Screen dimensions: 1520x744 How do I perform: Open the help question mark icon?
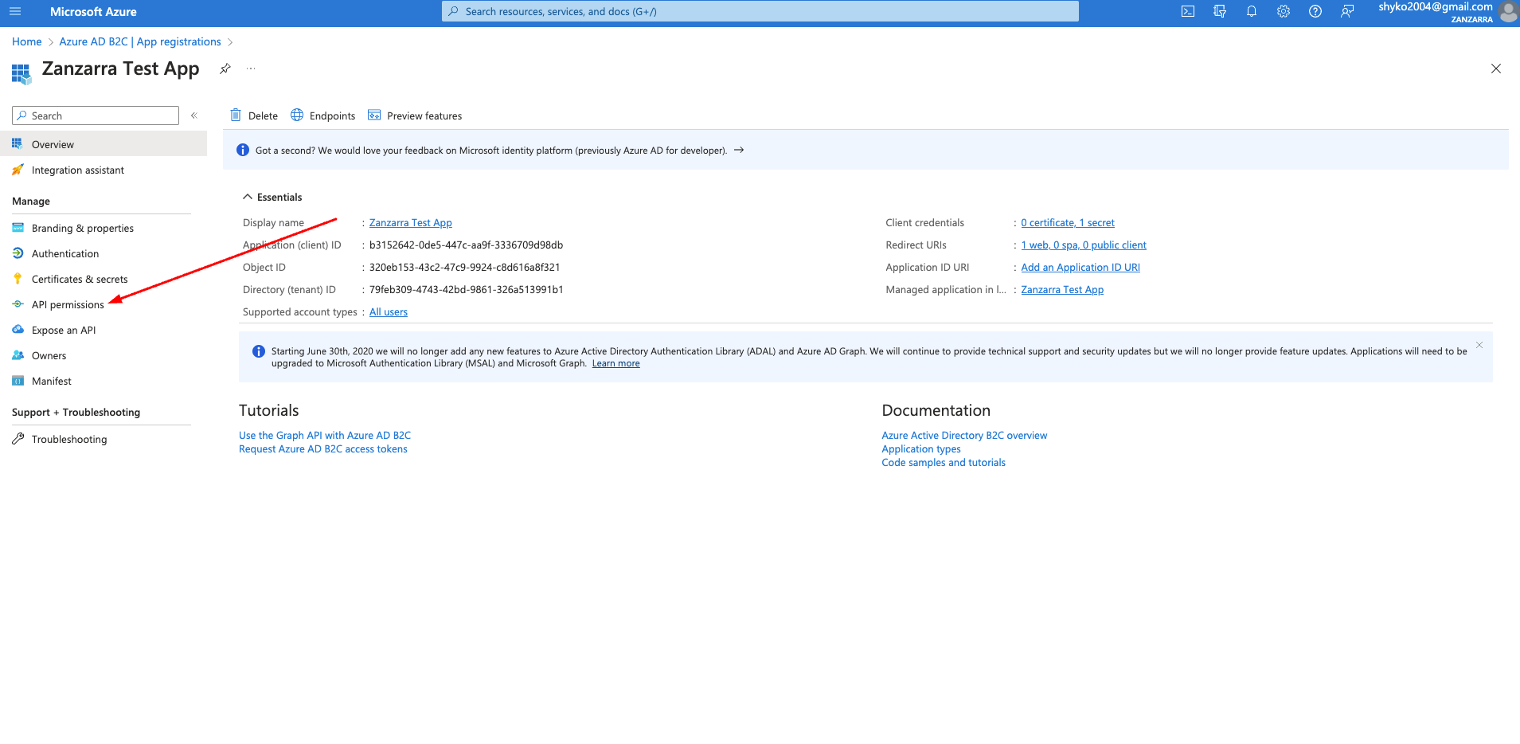[x=1315, y=11]
